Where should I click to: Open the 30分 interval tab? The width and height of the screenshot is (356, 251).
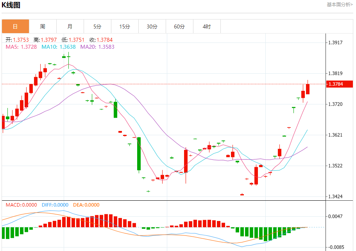pyautogui.click(x=152, y=27)
